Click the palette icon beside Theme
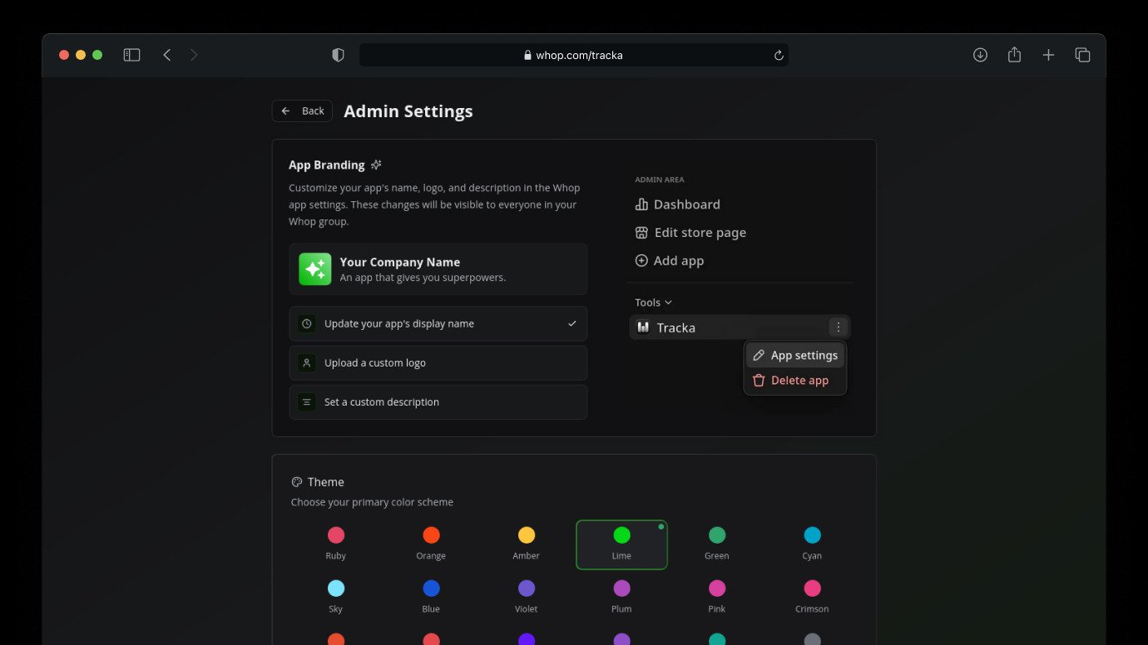Image resolution: width=1148 pixels, height=645 pixels. coord(297,482)
